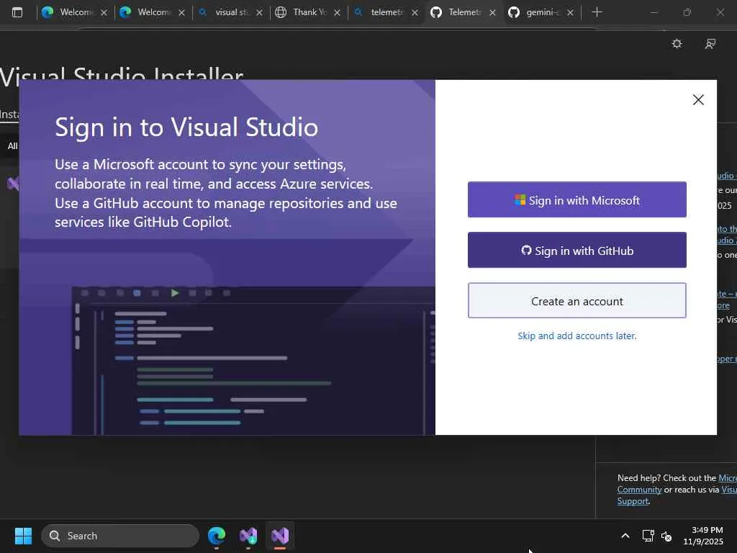The height and width of the screenshot is (553, 737).
Task: Open muted volume tray icon
Action: (x=666, y=536)
